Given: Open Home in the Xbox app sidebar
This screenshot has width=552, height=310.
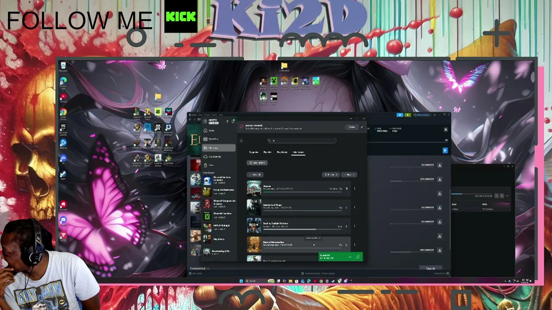Looking at the screenshot, I should click(219, 130).
